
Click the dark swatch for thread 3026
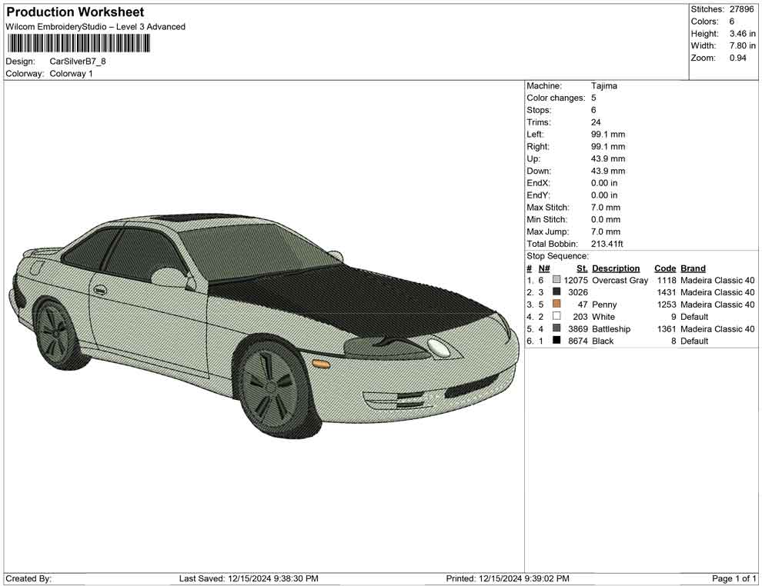pyautogui.click(x=556, y=292)
